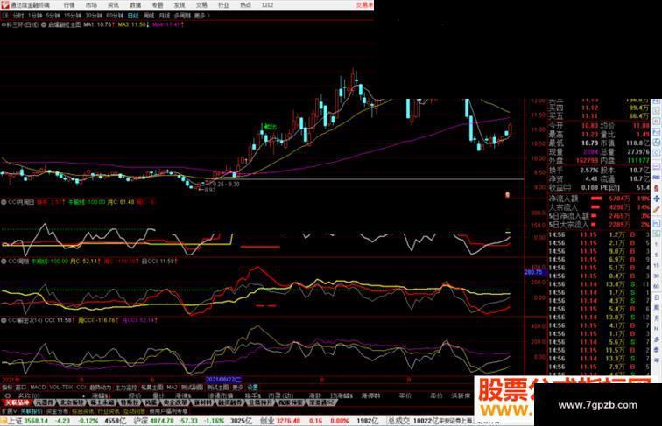Click the 多 shortcut in right sidebar

(x=657, y=339)
